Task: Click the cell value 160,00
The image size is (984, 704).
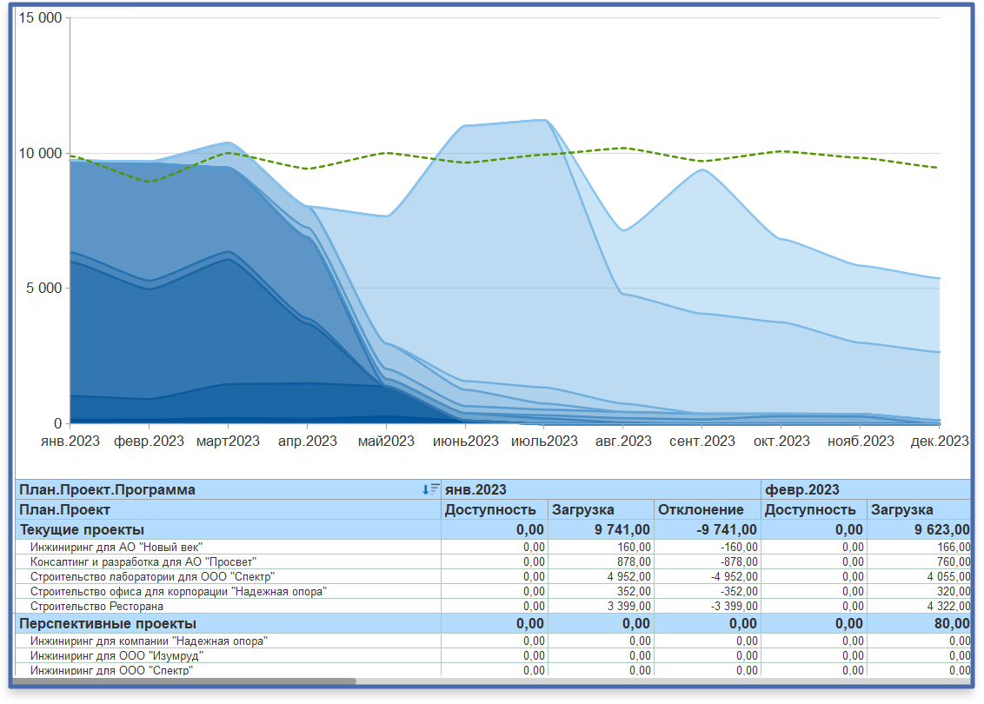Action: point(634,548)
